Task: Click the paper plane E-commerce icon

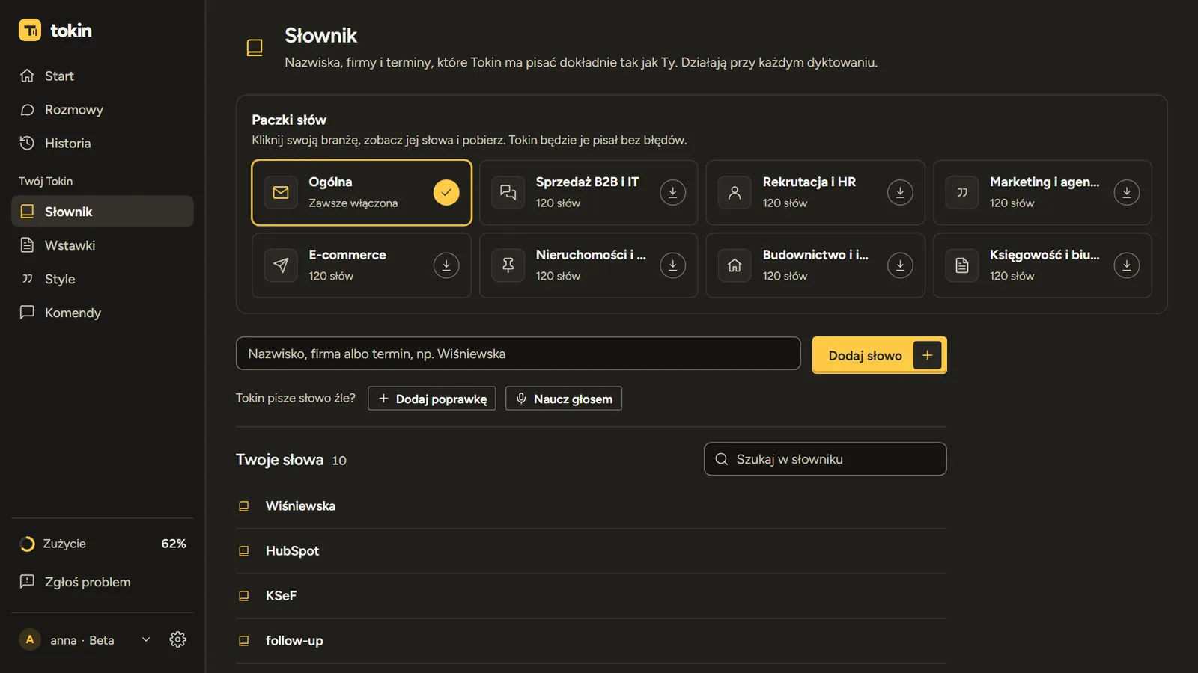Action: [x=281, y=265]
